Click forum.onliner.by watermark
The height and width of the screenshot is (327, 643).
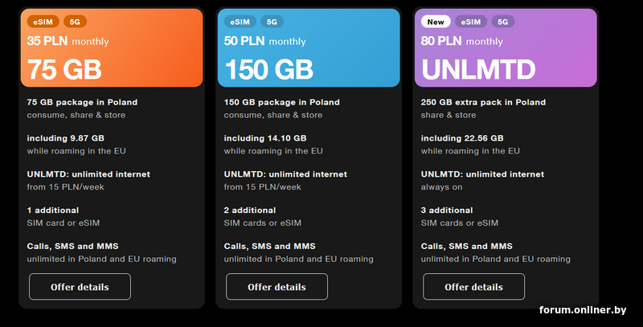click(x=582, y=310)
